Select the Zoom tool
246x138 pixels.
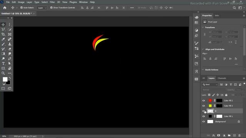(3, 73)
